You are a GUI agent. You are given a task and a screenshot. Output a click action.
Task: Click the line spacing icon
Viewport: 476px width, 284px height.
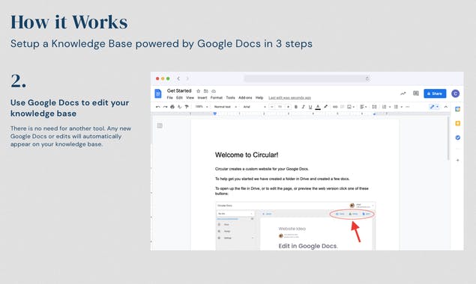374,107
